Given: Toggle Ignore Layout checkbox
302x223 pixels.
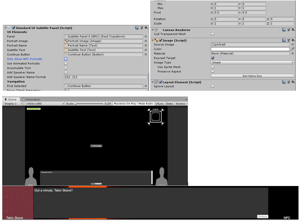Looking at the screenshot, I should [213, 86].
